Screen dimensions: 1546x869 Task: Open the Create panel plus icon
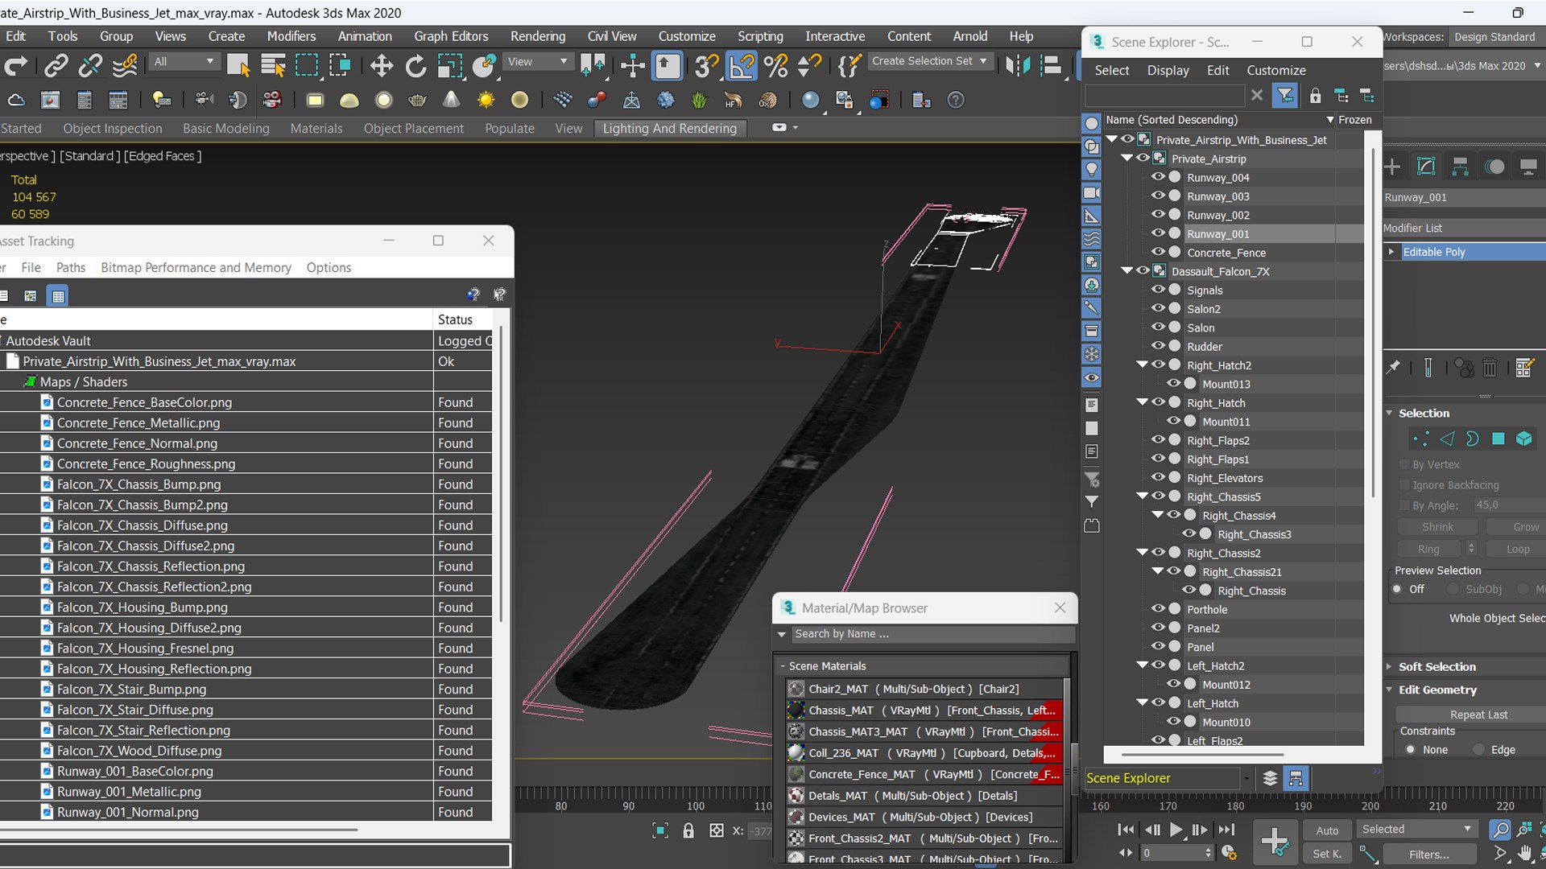pyautogui.click(x=1392, y=167)
